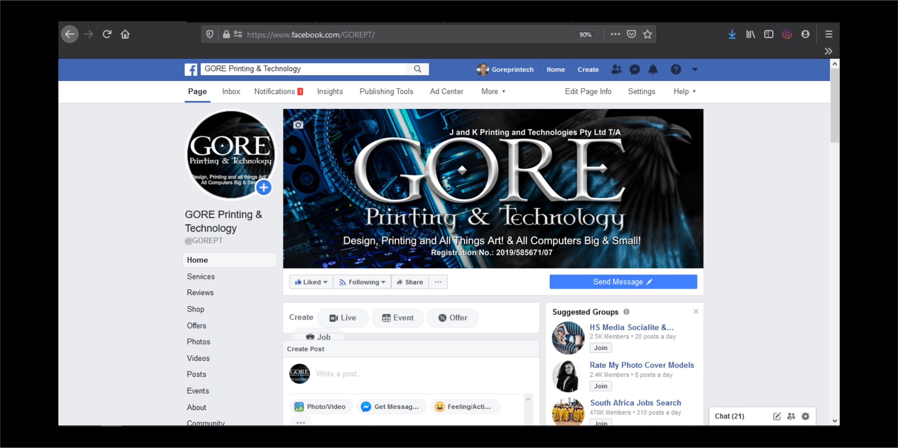Image resolution: width=898 pixels, height=448 pixels.
Task: Click plus icon on profile picture
Action: pos(264,187)
